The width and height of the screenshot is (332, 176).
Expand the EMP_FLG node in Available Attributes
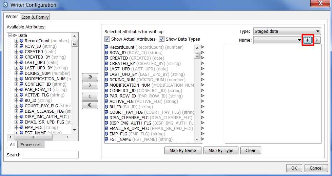pos(16,127)
